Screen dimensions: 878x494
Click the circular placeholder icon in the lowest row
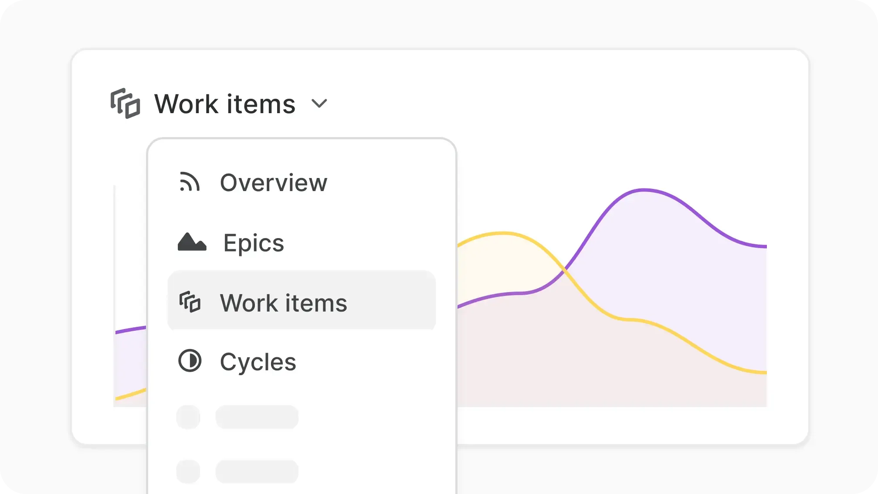tap(188, 471)
